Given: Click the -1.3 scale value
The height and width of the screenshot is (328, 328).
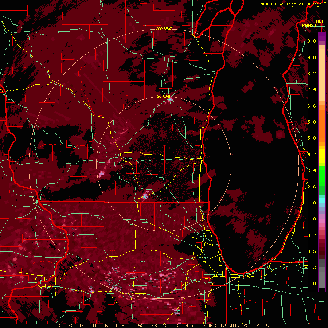Looking at the screenshot, I should pos(310,268).
